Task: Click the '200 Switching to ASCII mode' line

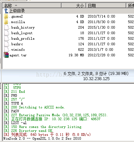Action: point(34,107)
